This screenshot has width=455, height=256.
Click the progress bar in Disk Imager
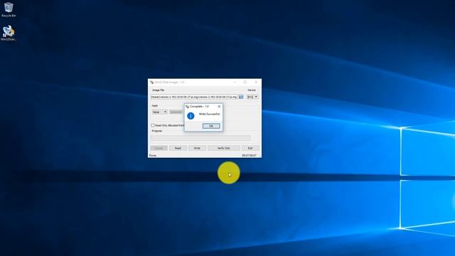pyautogui.click(x=200, y=138)
